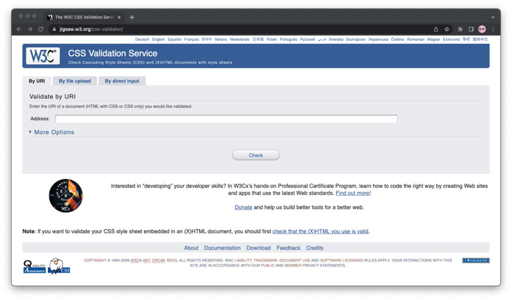
Task: Click the tab search chevron
Action: tap(492, 17)
